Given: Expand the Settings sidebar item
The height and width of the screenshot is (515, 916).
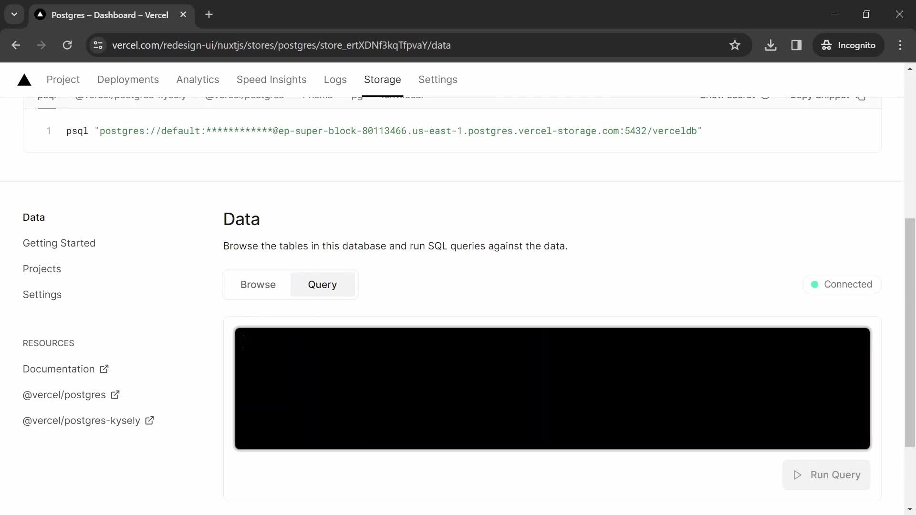Looking at the screenshot, I should 42,294.
